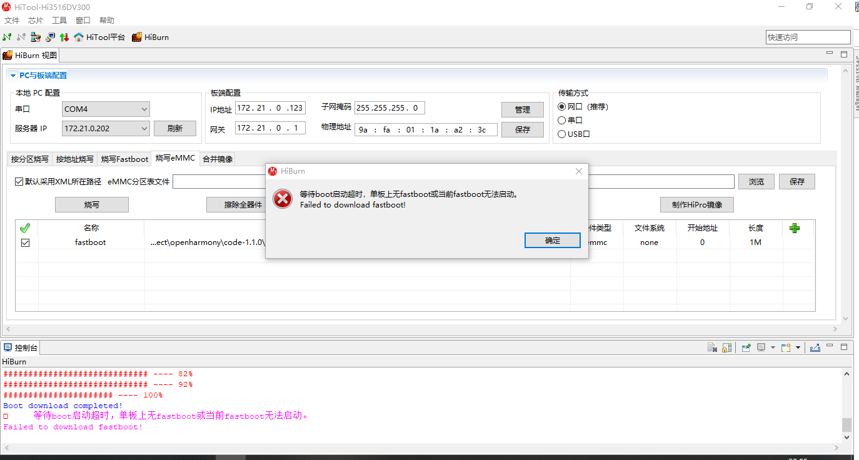
Task: Click 保存 next to 物理地址
Action: click(523, 129)
